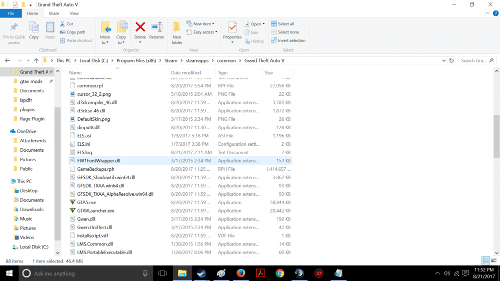500x281 pixels.
Task: Open Downloads in navigation pane
Action: (31, 210)
